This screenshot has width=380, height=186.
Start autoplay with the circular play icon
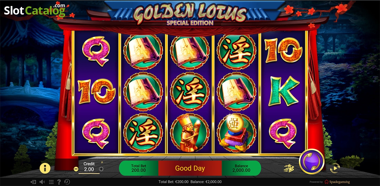click(334, 168)
